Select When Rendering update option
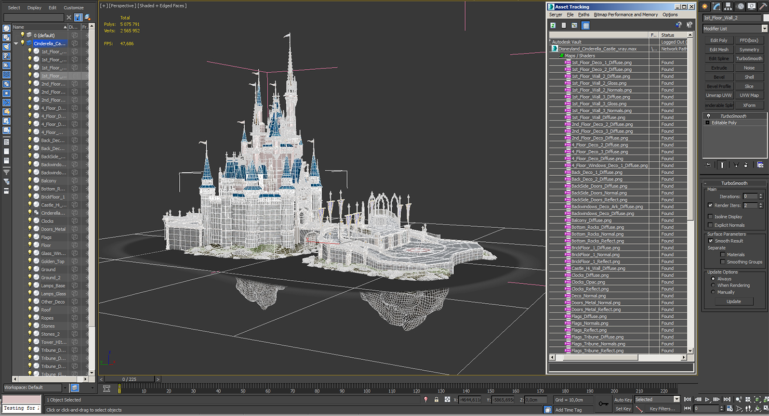This screenshot has width=769, height=416. coord(713,285)
